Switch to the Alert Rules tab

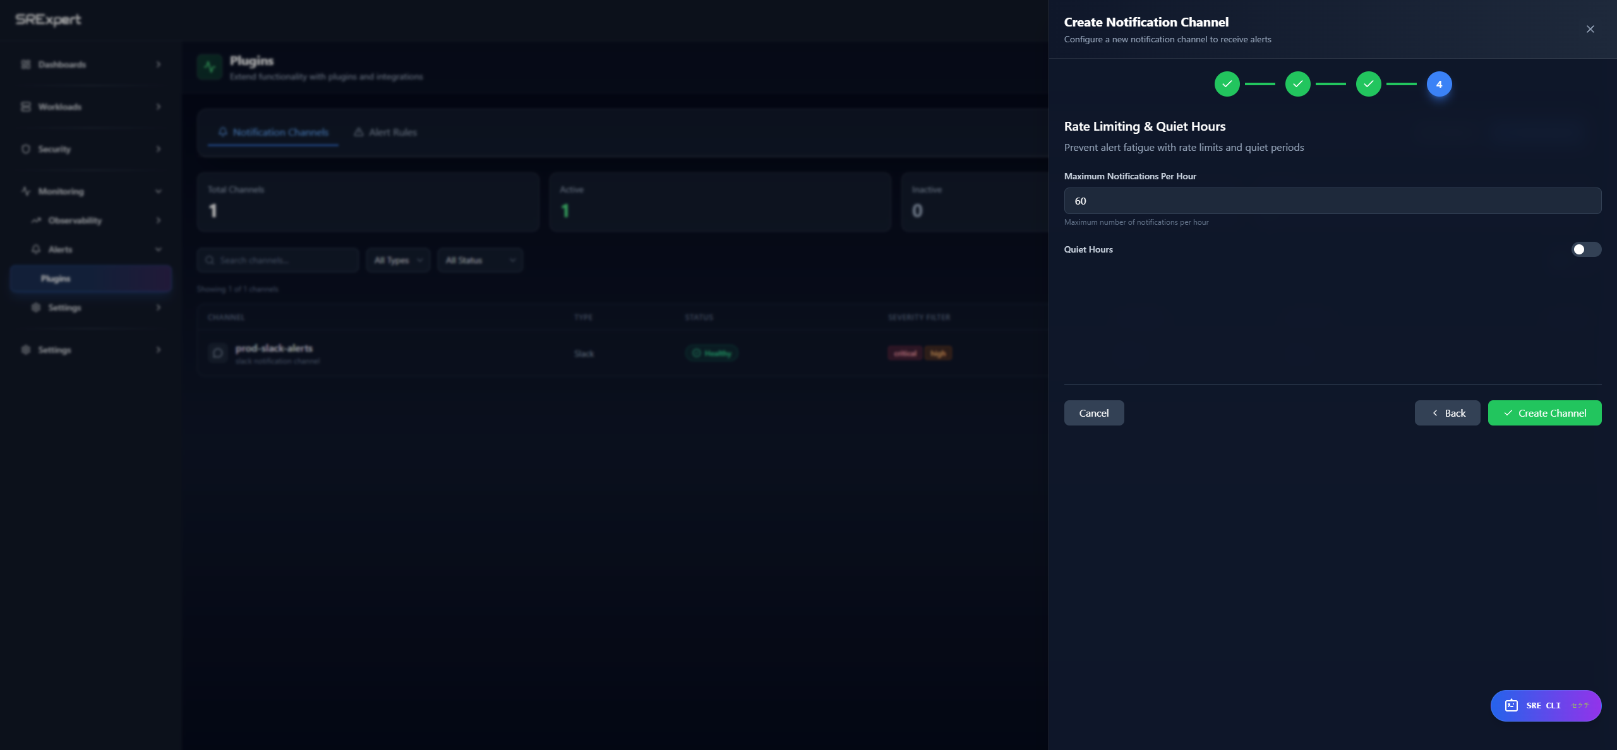pyautogui.click(x=385, y=132)
